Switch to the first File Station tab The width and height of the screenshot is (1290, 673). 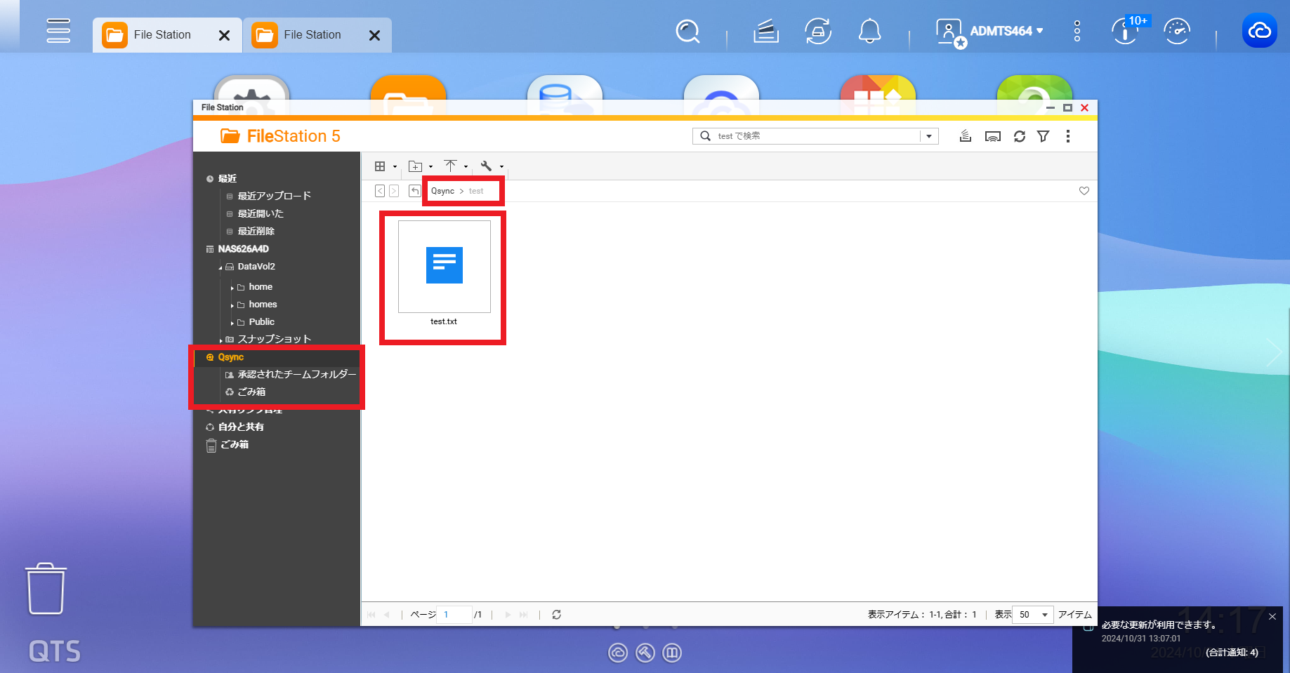point(162,34)
